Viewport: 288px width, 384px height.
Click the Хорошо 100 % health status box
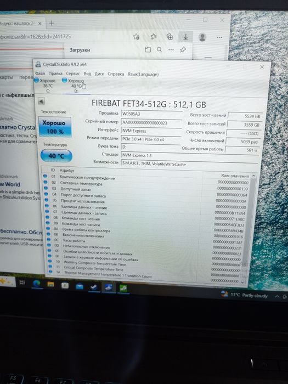(55, 127)
